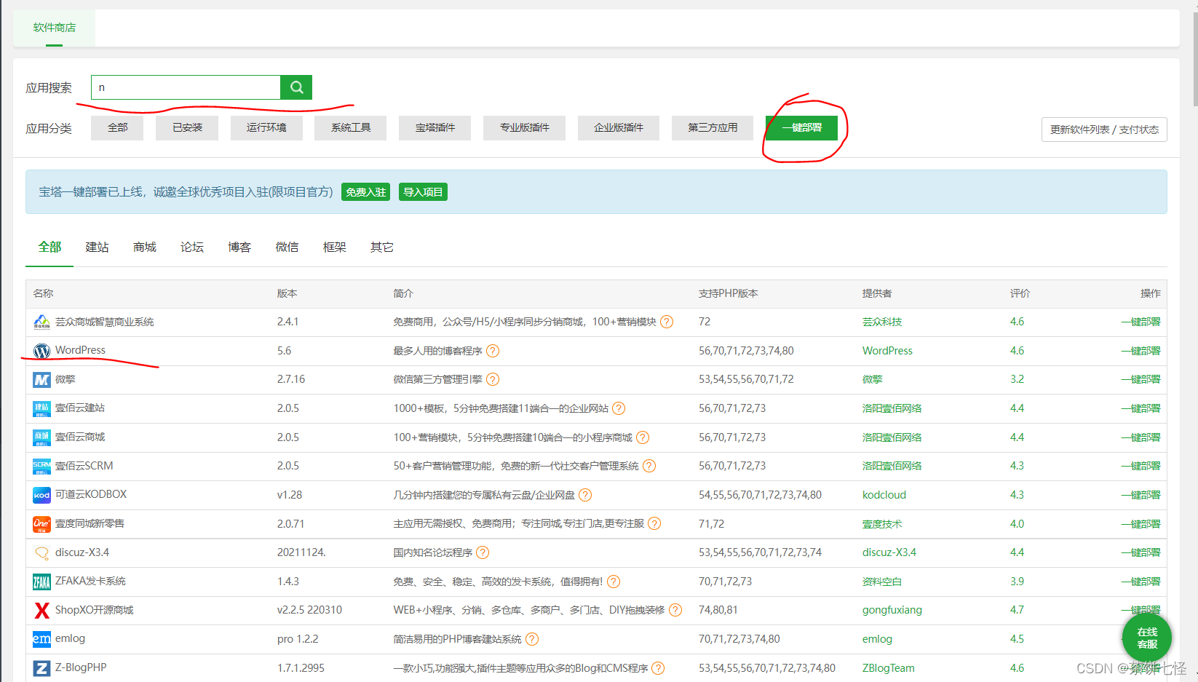Click 一键部署 link in WordPress row
The width and height of the screenshot is (1198, 682).
[1141, 351]
